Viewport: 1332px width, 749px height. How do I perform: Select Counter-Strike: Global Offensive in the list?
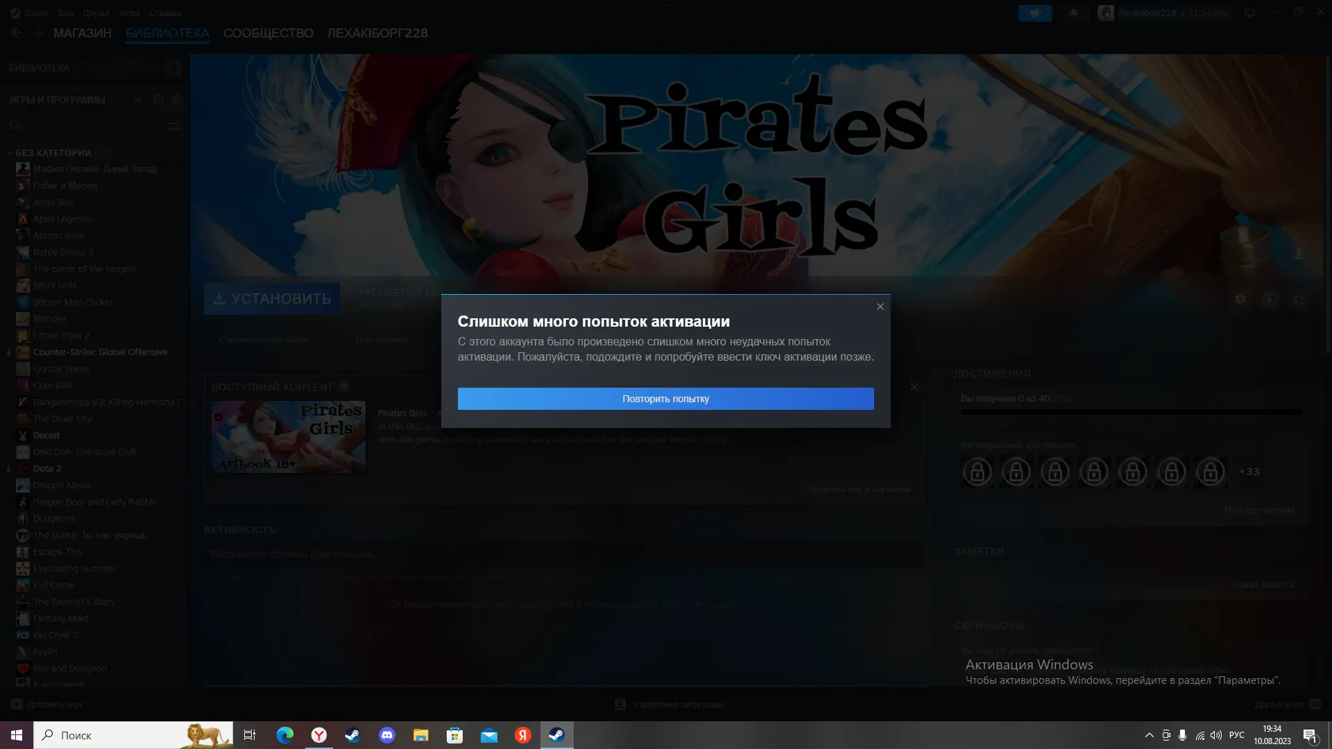[101, 352]
